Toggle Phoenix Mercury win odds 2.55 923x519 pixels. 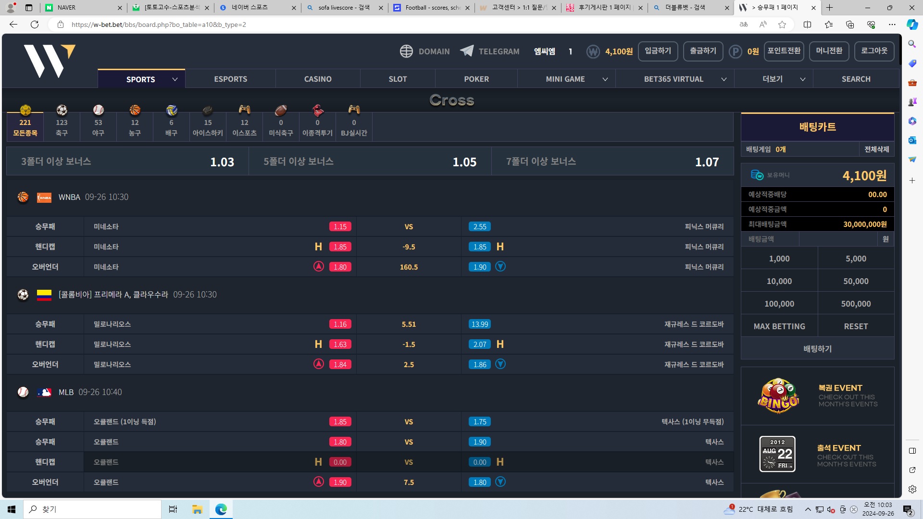479,227
